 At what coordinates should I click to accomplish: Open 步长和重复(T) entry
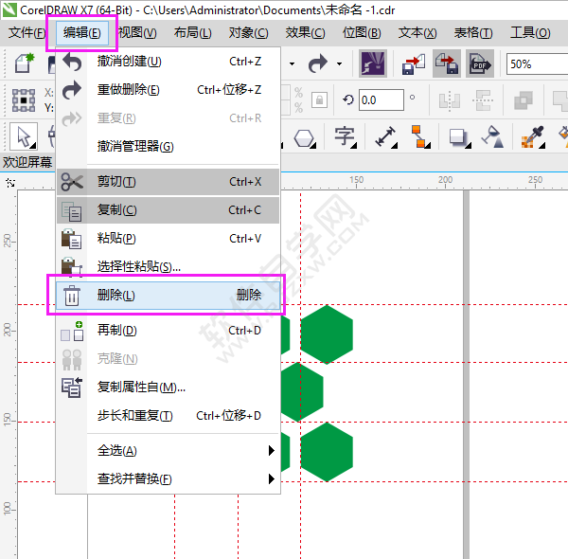coord(168,415)
